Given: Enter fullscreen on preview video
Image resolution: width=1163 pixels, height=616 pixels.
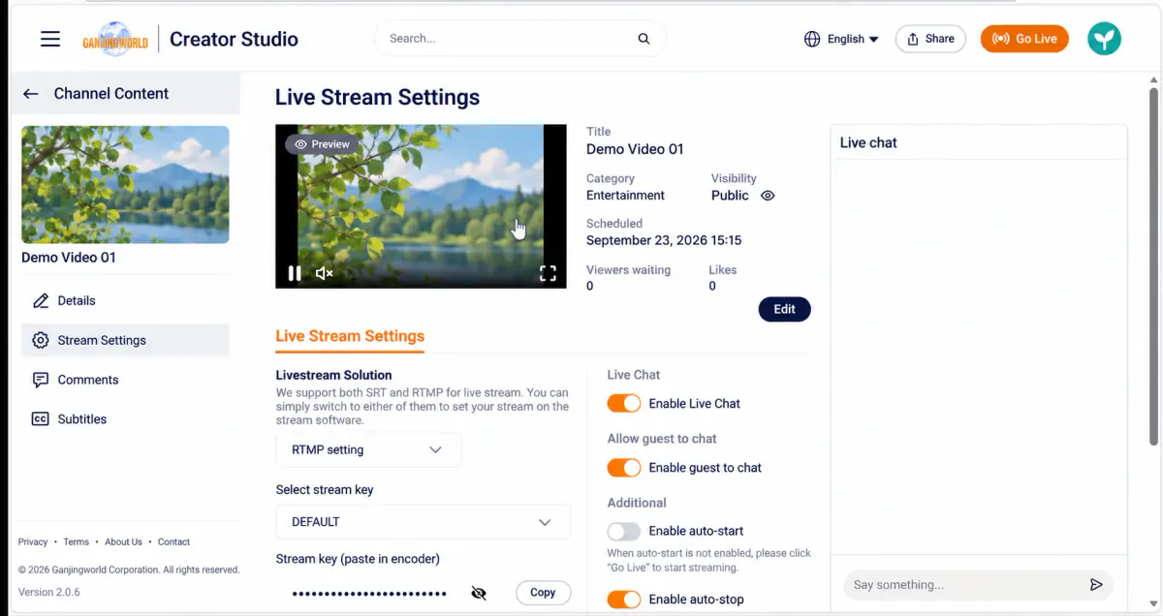Looking at the screenshot, I should tap(548, 273).
